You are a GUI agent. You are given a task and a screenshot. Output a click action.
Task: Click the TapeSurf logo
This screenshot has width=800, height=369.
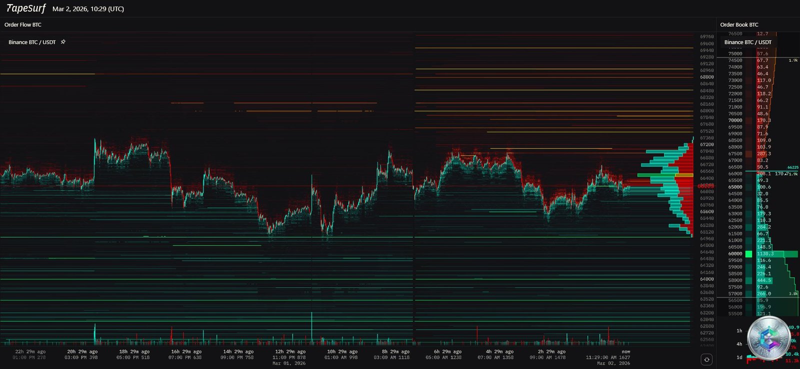tap(26, 8)
